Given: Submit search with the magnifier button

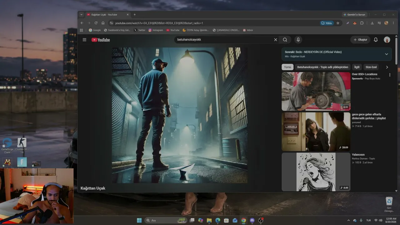Looking at the screenshot, I should coord(285,40).
